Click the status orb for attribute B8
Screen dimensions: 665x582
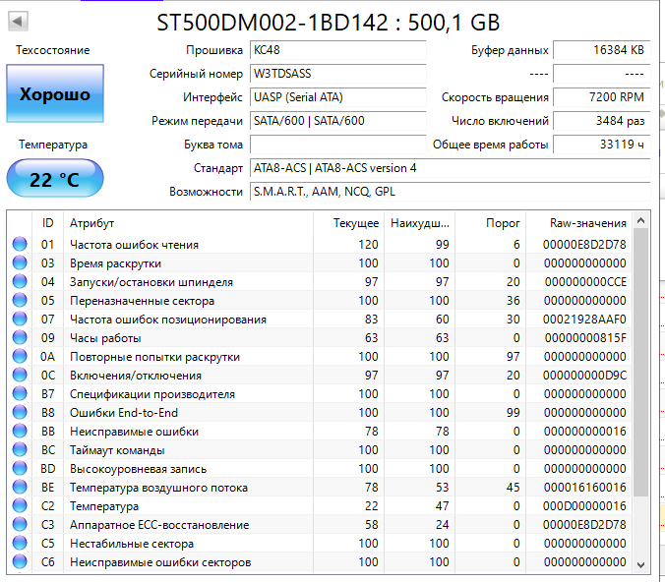[x=20, y=412]
